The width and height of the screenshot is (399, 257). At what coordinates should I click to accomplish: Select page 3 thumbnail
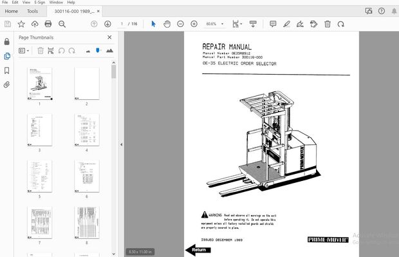tap(39, 130)
